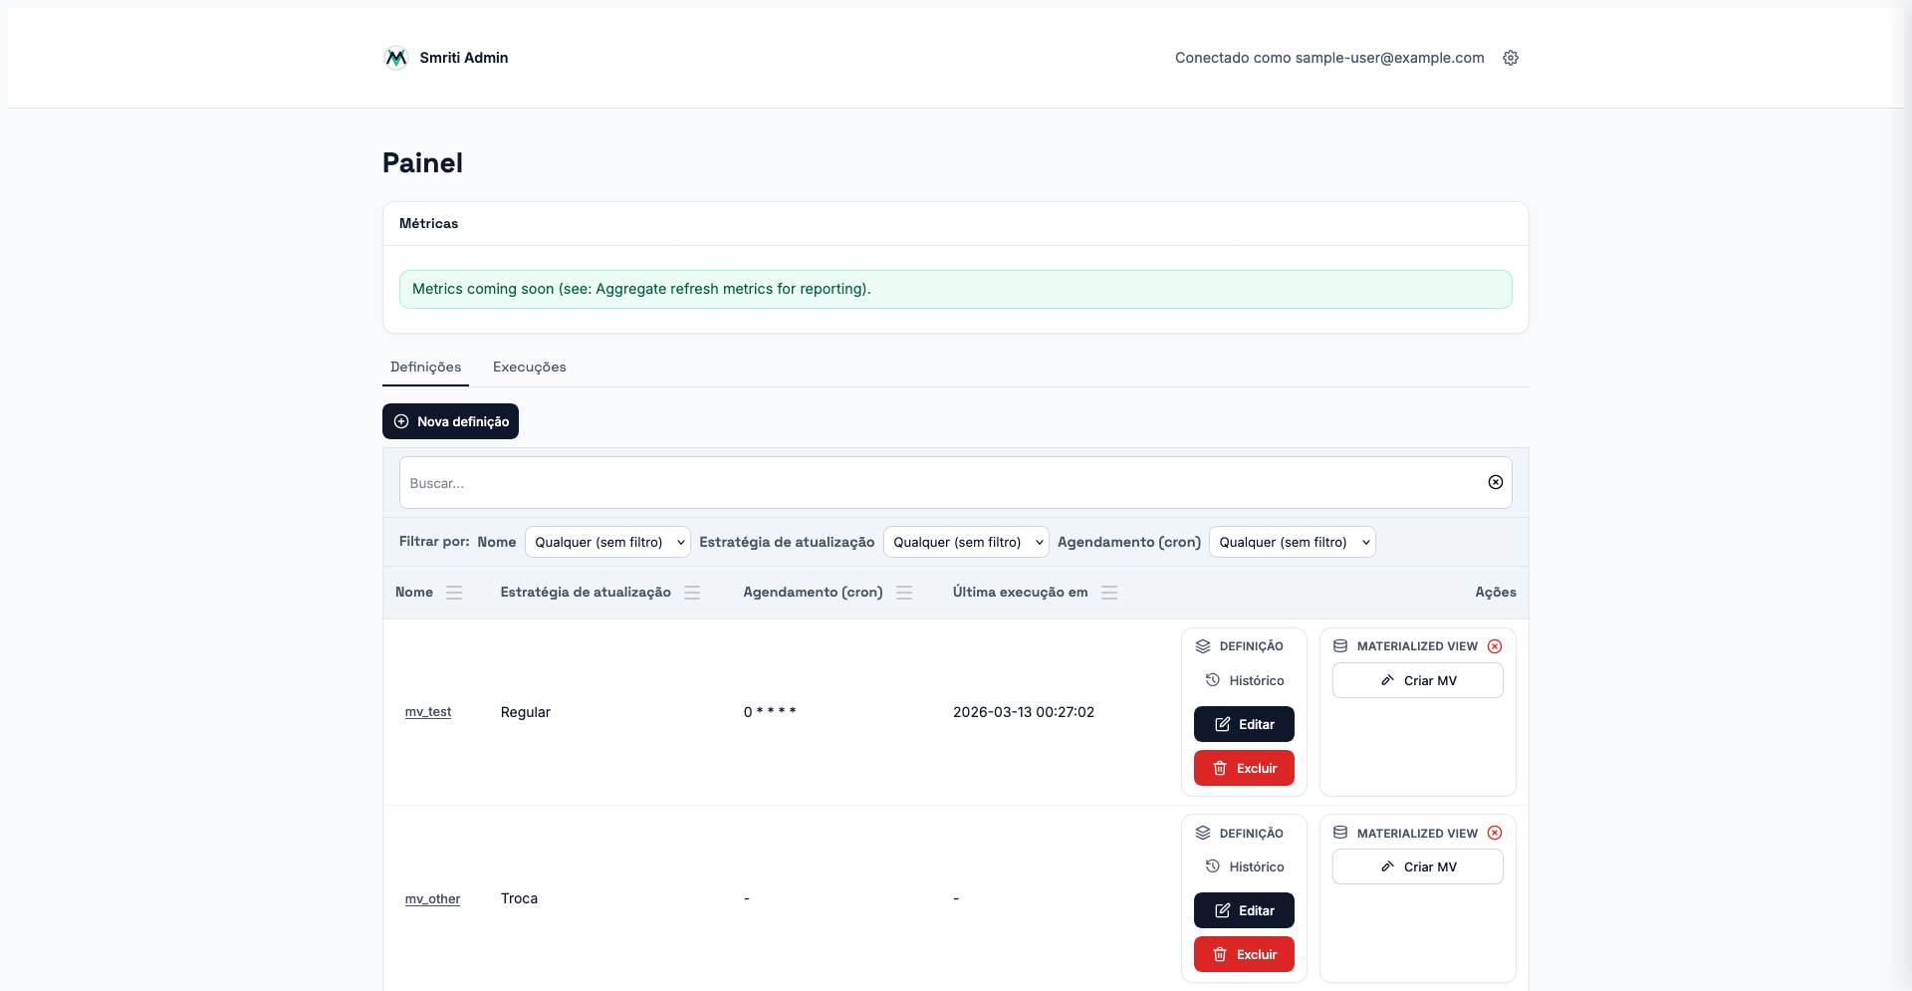Switch to the Execuções tab
This screenshot has height=991, width=1912.
click(529, 367)
